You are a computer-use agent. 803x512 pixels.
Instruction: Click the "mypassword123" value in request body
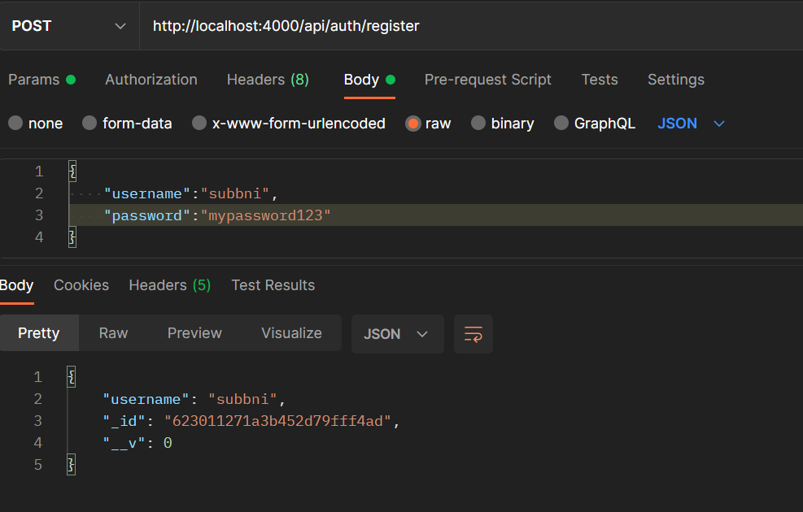pos(266,216)
